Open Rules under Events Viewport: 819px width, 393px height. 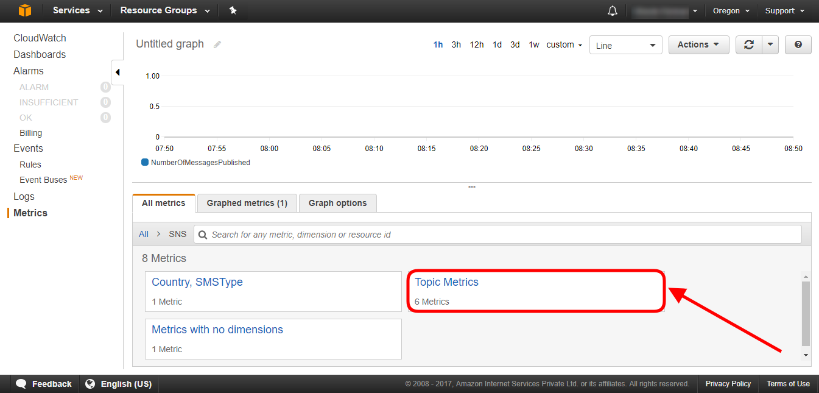click(x=30, y=165)
